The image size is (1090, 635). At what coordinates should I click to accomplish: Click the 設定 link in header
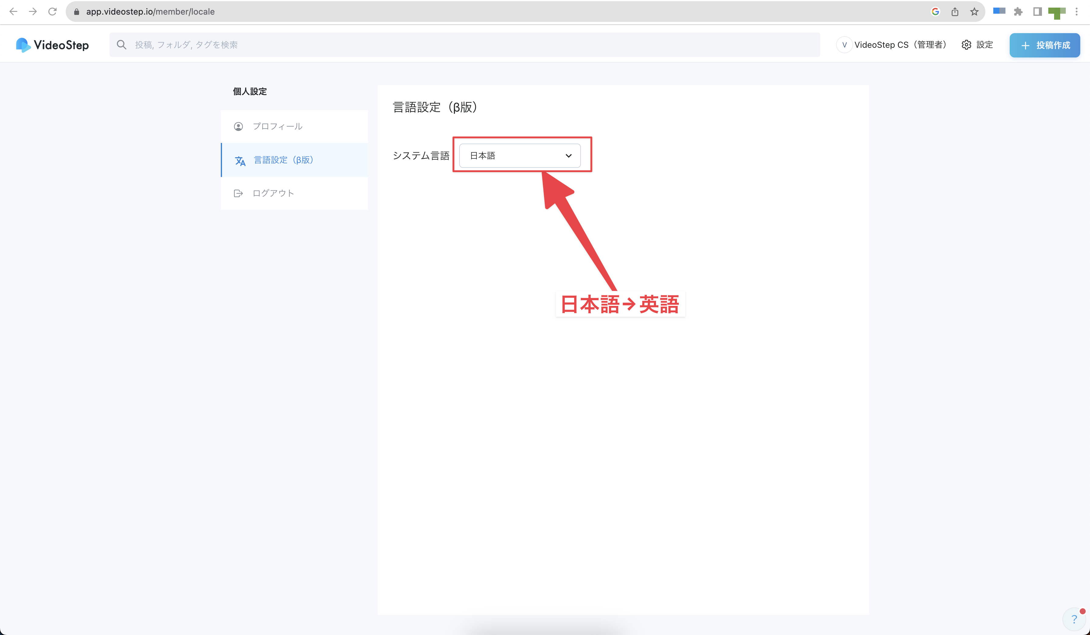(x=984, y=45)
